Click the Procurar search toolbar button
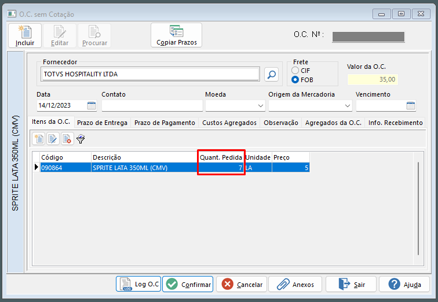438x302 pixels. click(94, 35)
